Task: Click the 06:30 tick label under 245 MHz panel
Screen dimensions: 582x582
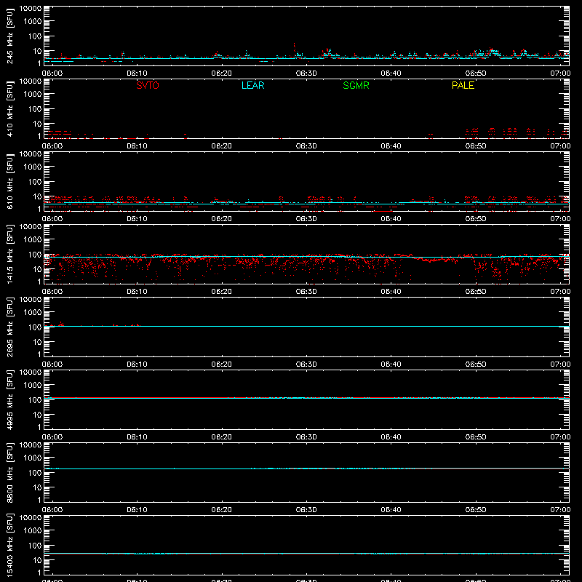Action: tap(306, 73)
